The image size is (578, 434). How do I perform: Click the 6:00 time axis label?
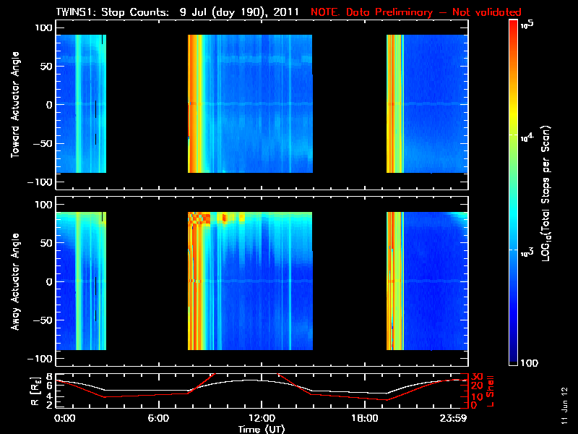[158, 419]
